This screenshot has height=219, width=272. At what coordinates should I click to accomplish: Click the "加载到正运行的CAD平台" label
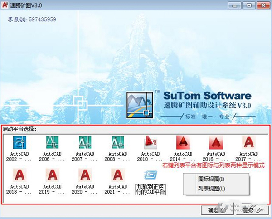point(151,190)
